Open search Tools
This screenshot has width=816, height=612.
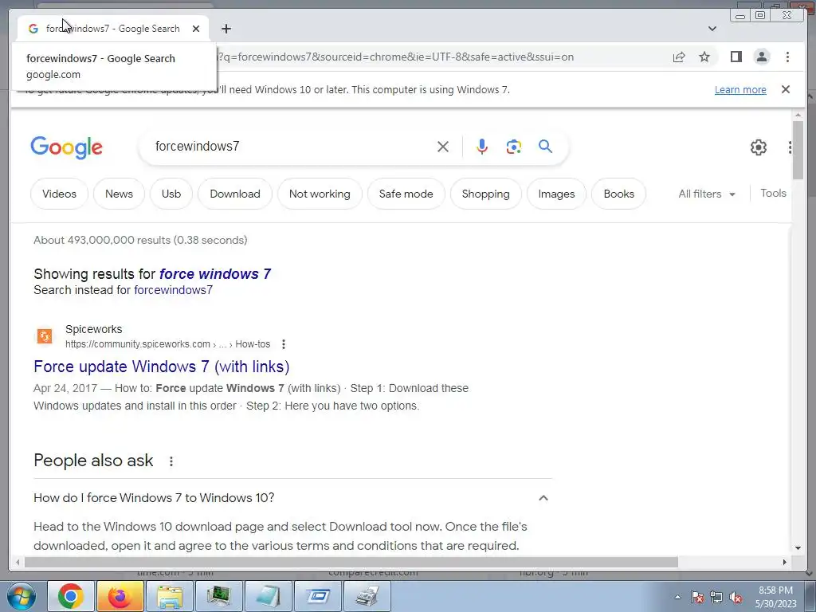pos(773,193)
